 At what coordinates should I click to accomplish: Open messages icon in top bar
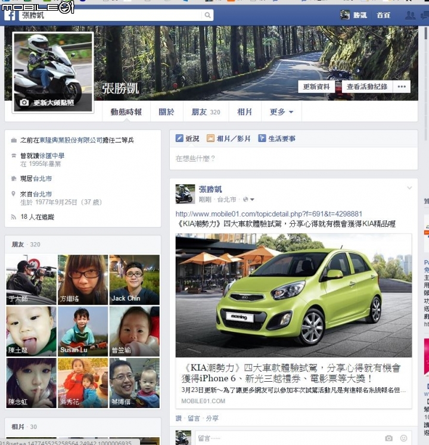coord(424,15)
